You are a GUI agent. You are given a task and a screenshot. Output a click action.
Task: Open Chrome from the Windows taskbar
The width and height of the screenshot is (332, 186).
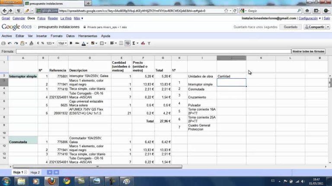(67, 181)
